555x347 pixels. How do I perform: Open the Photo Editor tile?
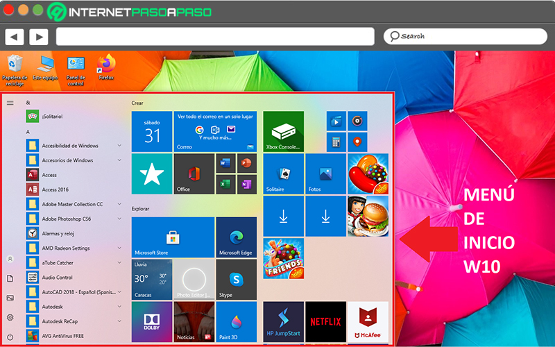(x=194, y=280)
